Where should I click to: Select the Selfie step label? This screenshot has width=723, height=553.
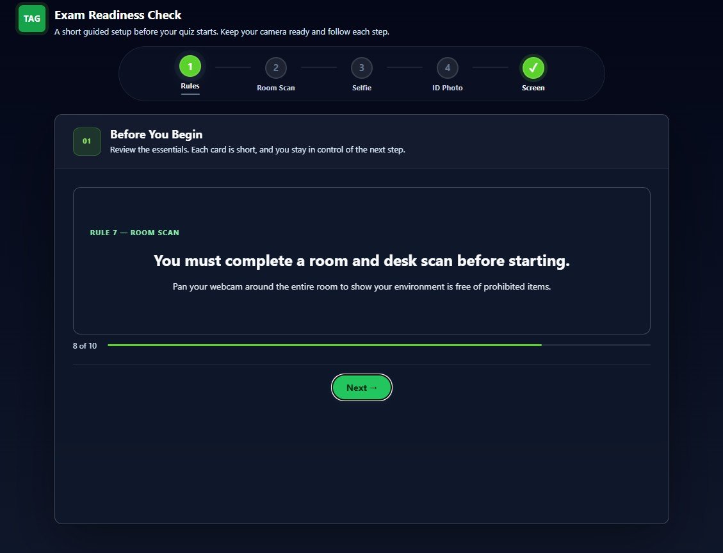361,88
